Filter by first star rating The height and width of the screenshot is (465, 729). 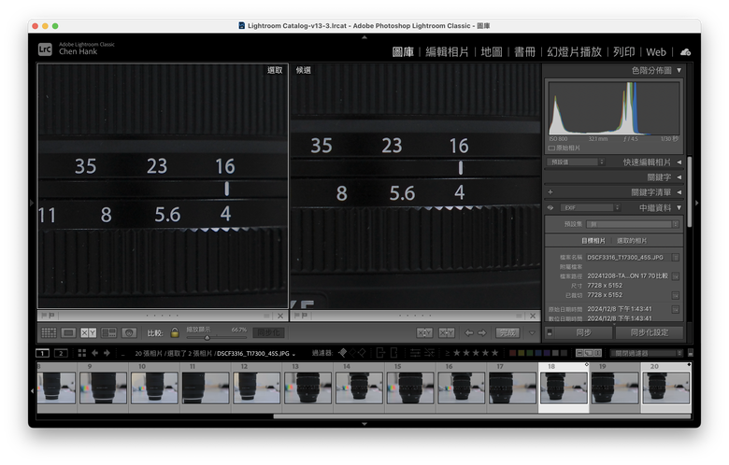point(456,353)
